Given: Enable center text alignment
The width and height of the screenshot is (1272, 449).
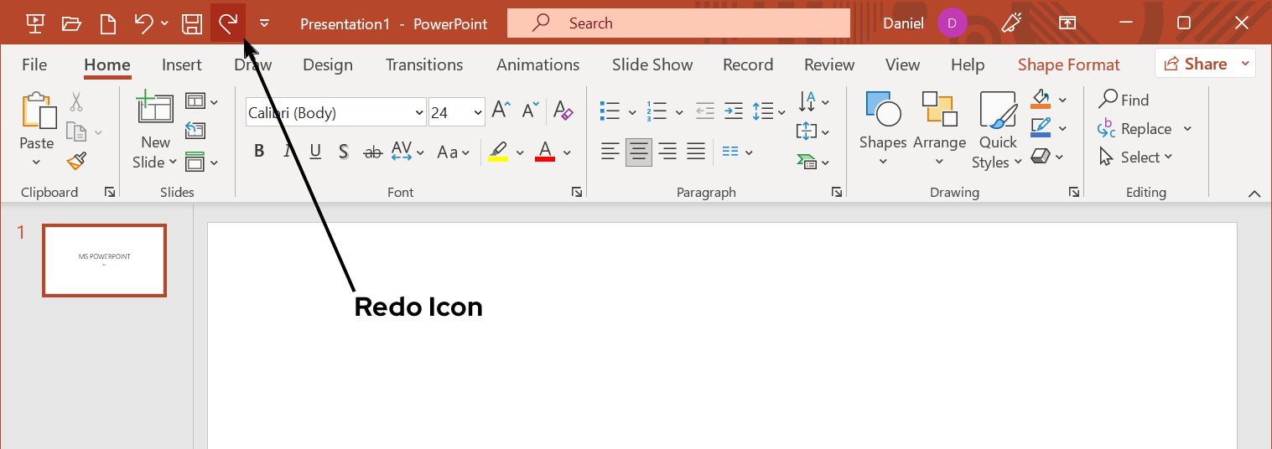Looking at the screenshot, I should coord(639,152).
